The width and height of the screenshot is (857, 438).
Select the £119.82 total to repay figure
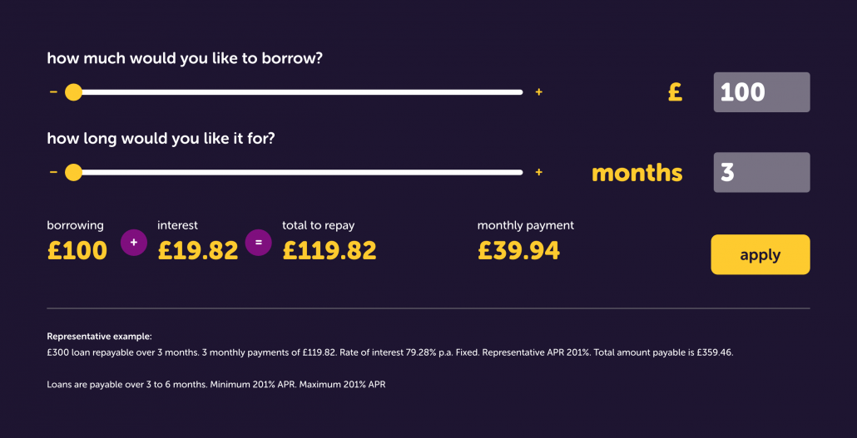[x=329, y=251]
